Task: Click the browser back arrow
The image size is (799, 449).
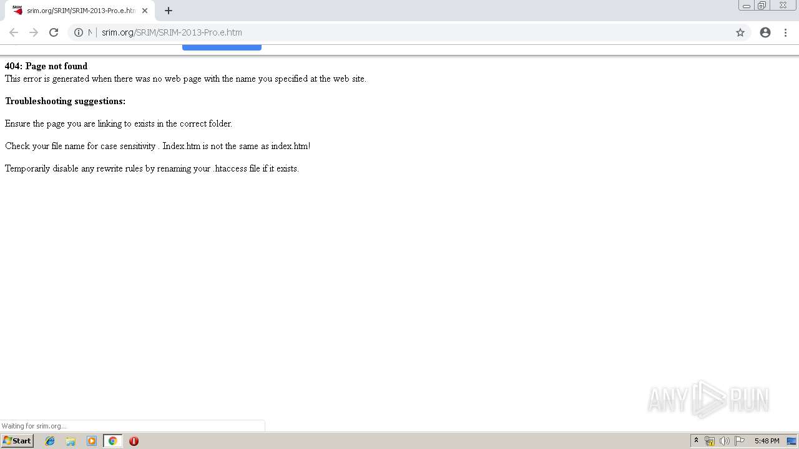Action: click(14, 32)
